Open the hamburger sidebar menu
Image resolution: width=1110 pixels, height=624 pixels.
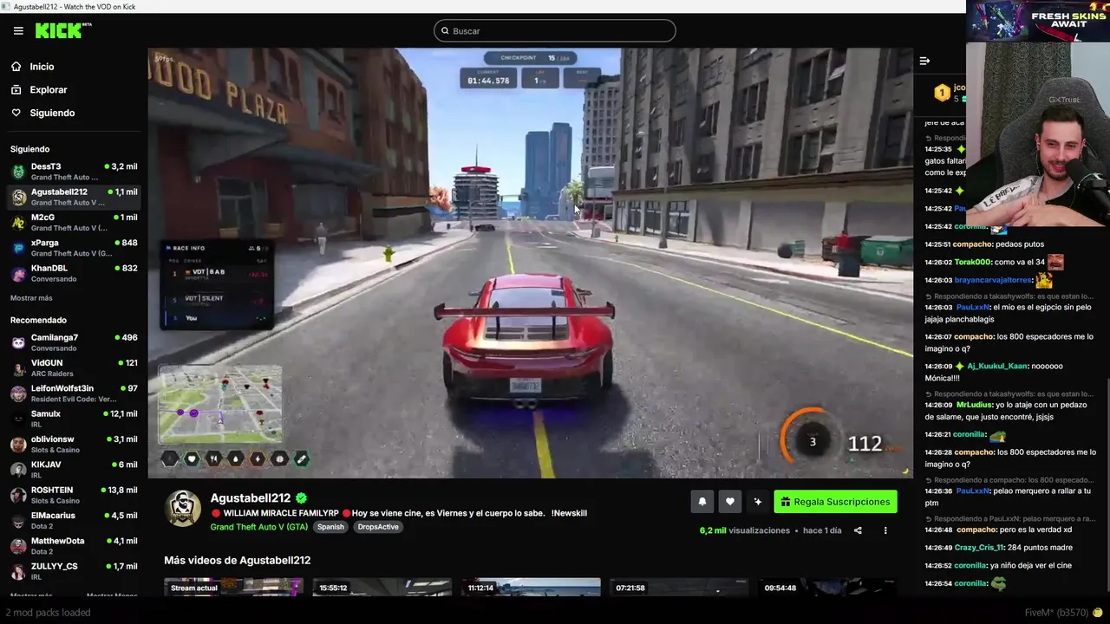tap(18, 31)
